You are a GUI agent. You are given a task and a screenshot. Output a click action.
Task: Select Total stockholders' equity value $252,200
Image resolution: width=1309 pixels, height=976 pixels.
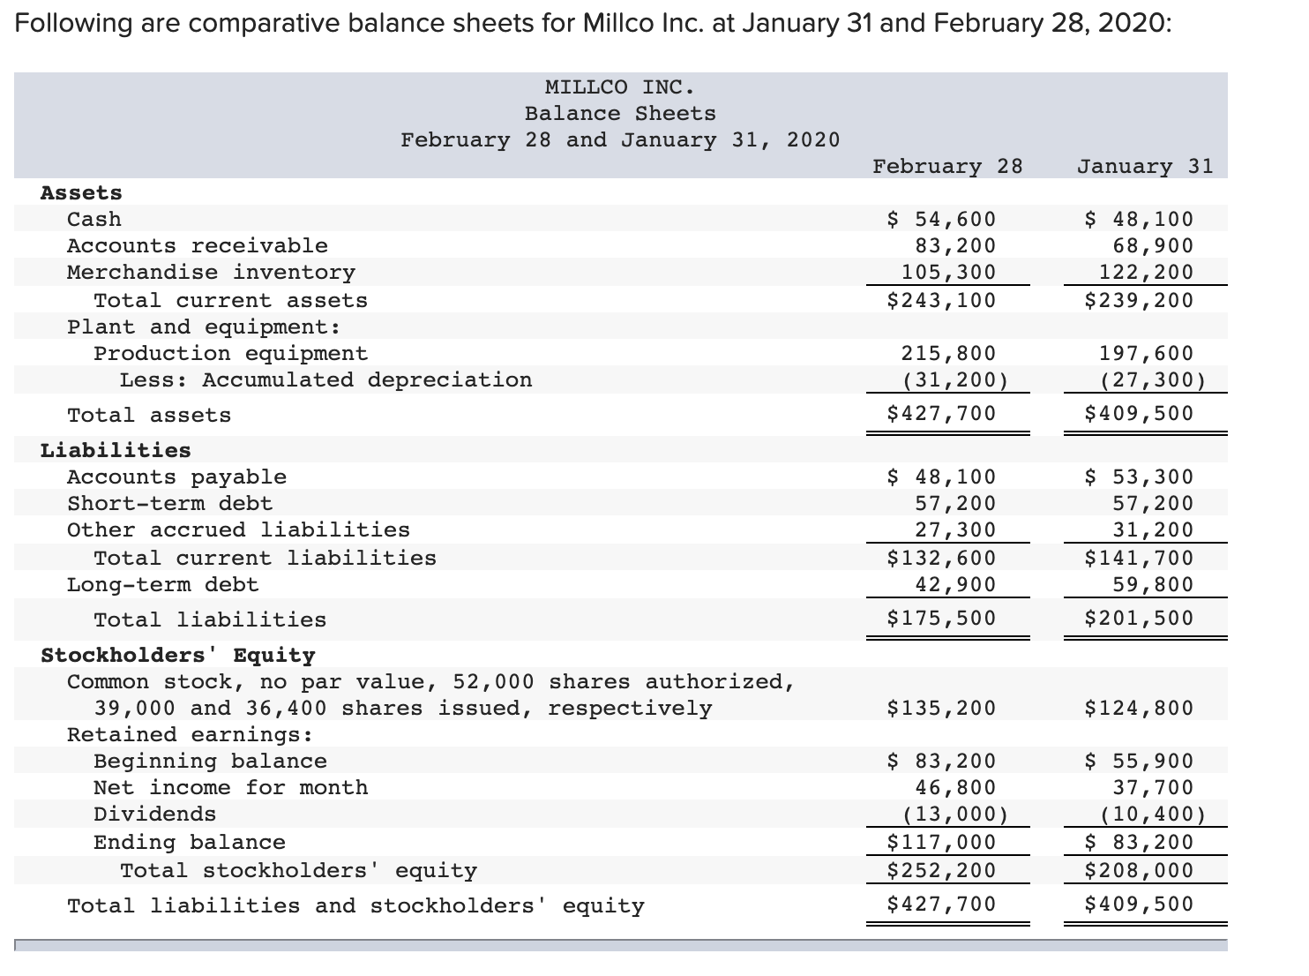point(941,870)
